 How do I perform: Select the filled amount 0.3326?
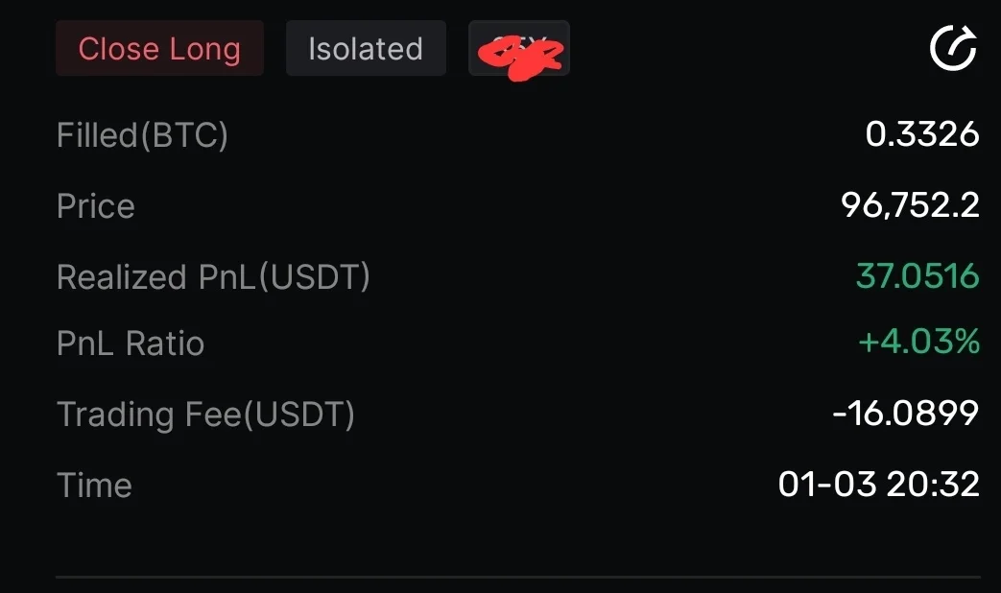[921, 135]
